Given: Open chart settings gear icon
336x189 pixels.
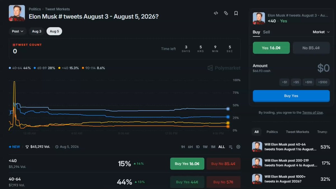Looking at the screenshot, I should 238,147.
